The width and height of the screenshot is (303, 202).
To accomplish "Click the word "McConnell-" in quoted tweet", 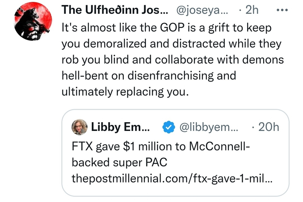I will point(219,147).
